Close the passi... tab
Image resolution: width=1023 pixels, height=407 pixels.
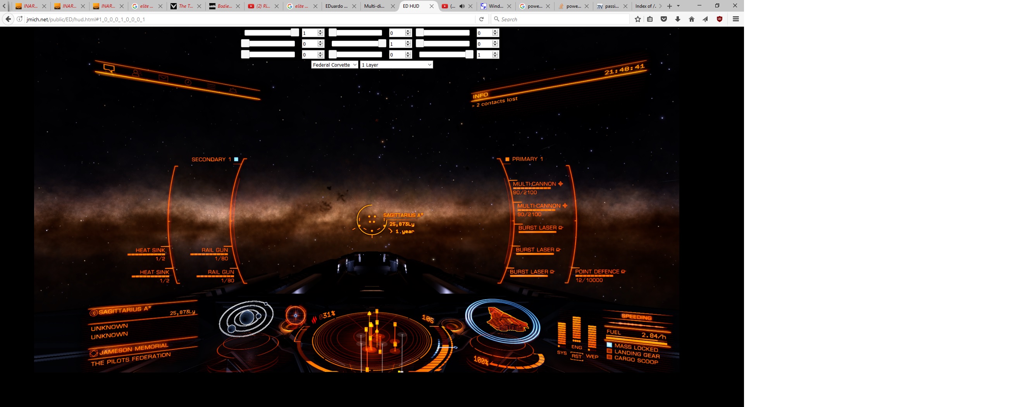click(x=625, y=6)
